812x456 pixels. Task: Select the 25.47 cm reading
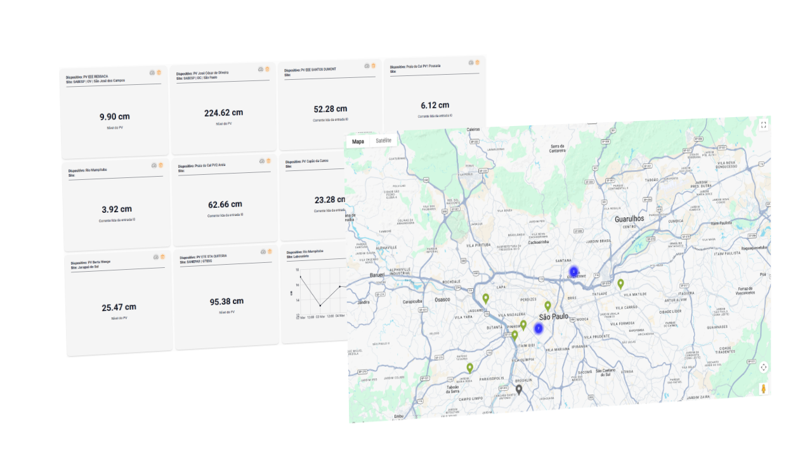[x=119, y=307]
